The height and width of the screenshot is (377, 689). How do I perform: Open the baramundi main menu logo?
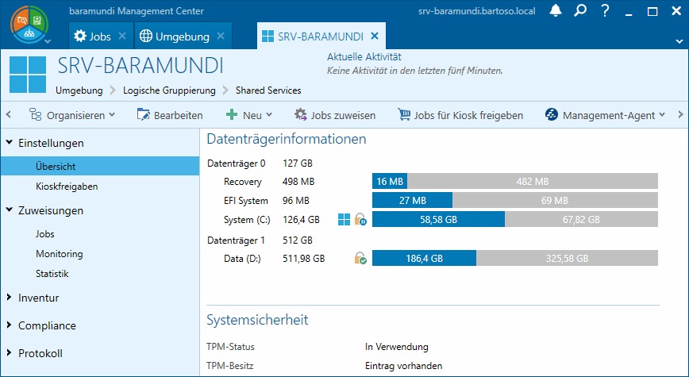[29, 24]
